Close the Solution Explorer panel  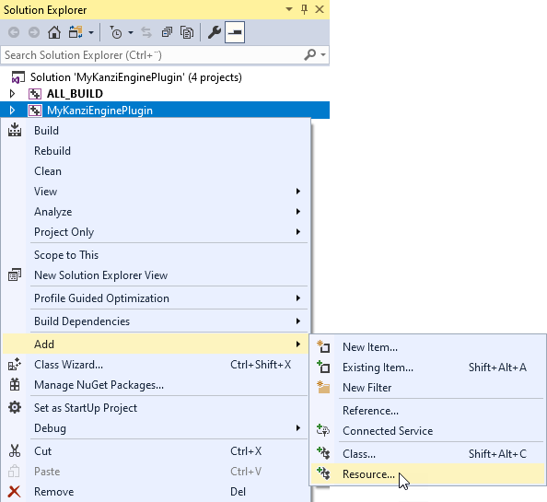(320, 9)
